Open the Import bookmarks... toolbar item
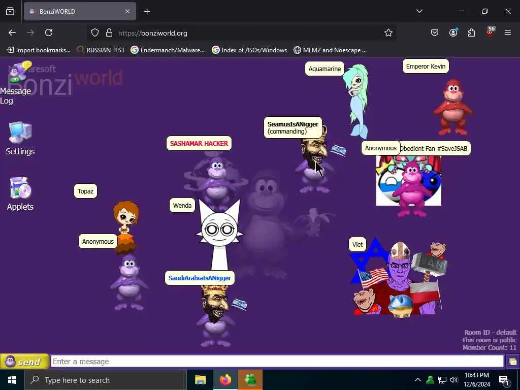 pyautogui.click(x=39, y=50)
